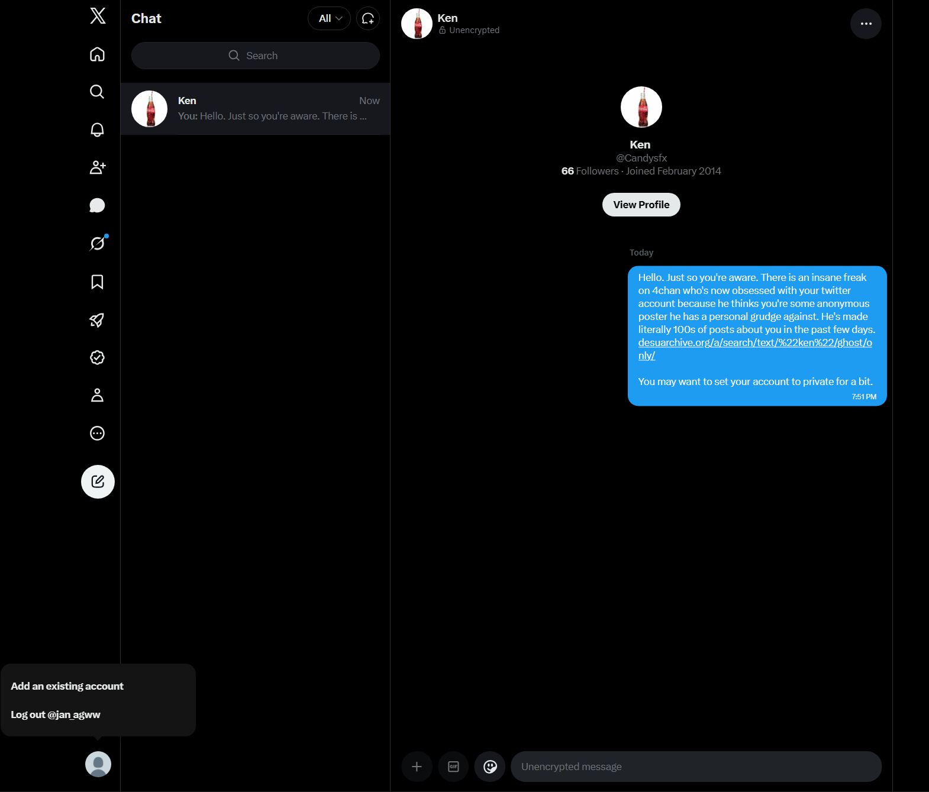Click View Profile button
Screen dimensions: 929x792
coord(641,205)
